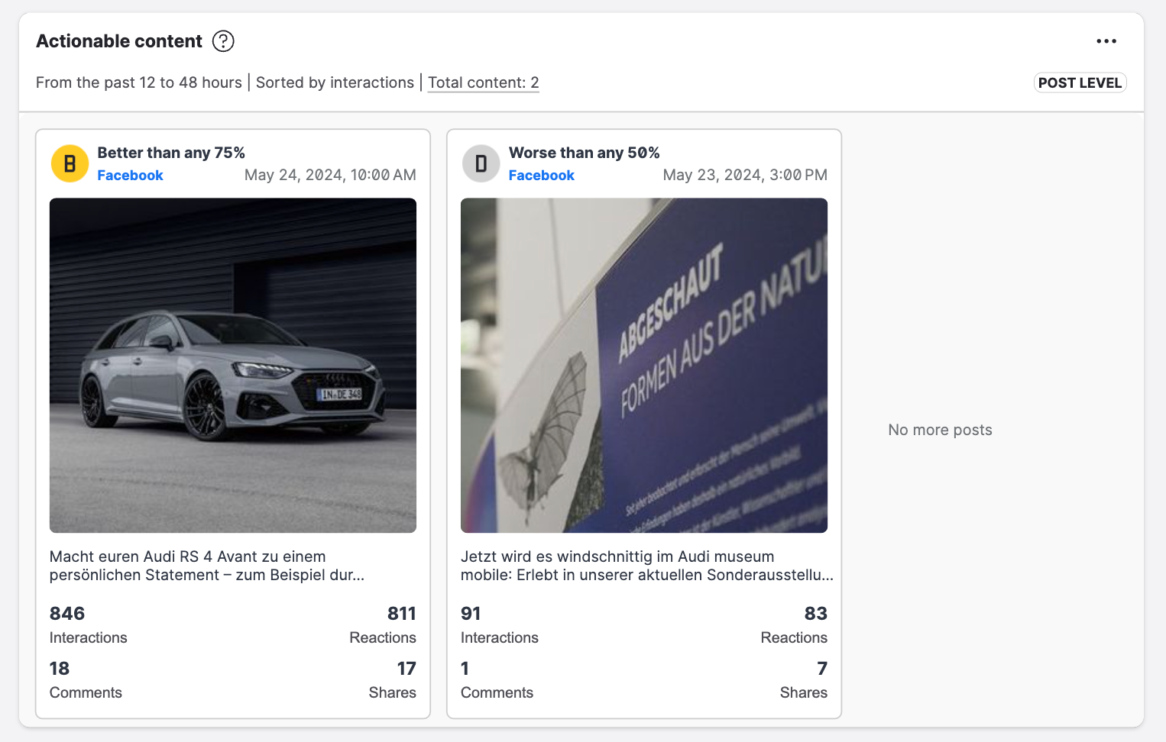
Task: Click the yellow B grade badge
Action: (x=70, y=163)
